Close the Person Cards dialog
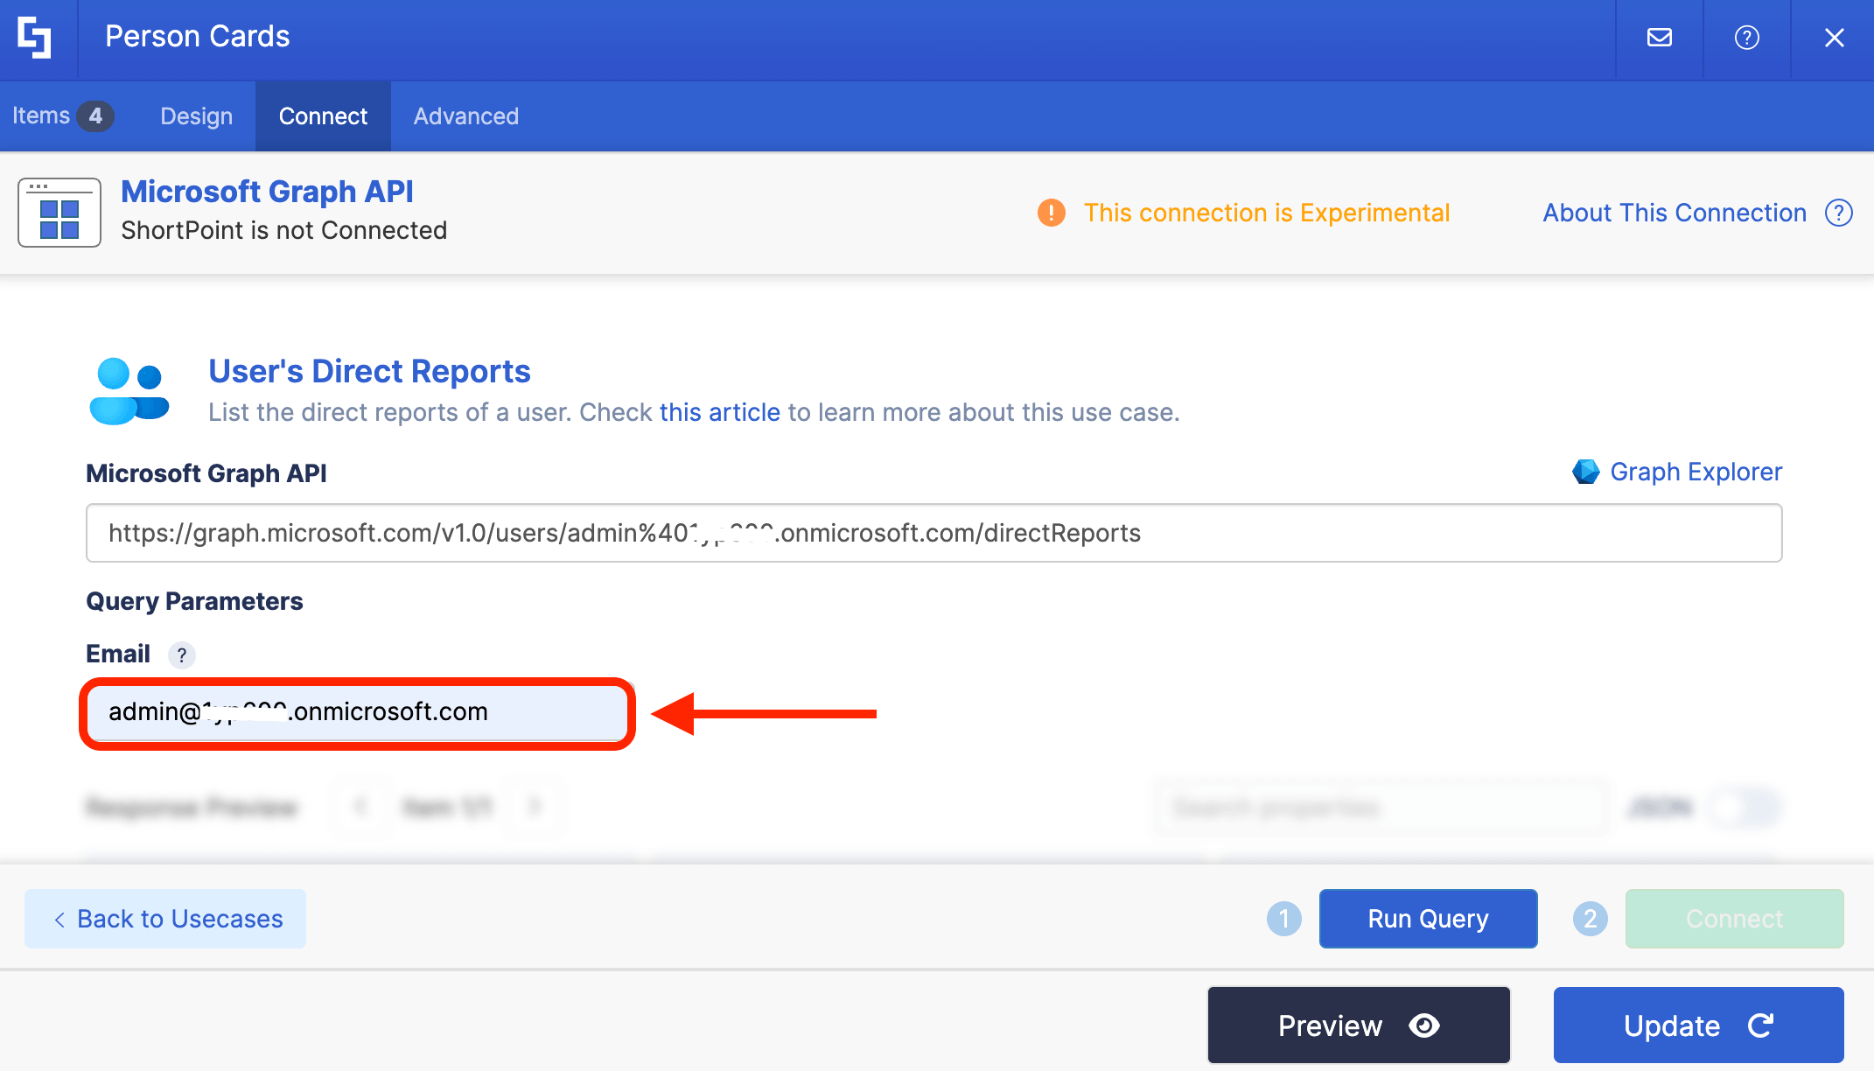The image size is (1874, 1071). coord(1834,38)
